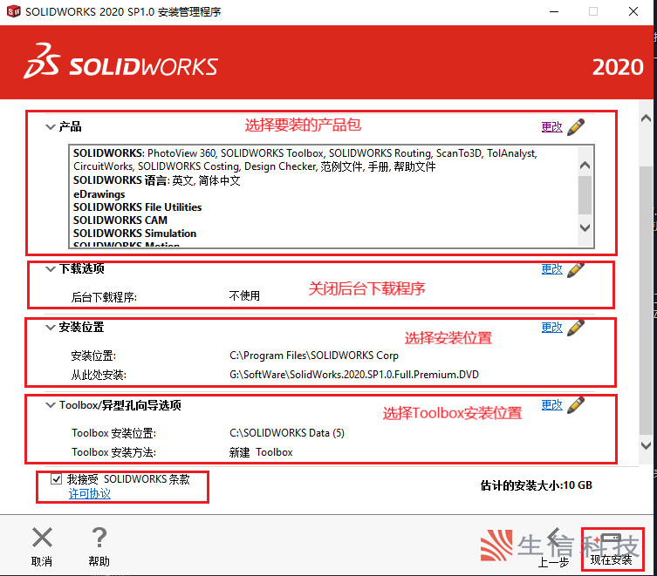Collapse the 下载选项 section chevron
Screen dimensions: 657x576
51,268
